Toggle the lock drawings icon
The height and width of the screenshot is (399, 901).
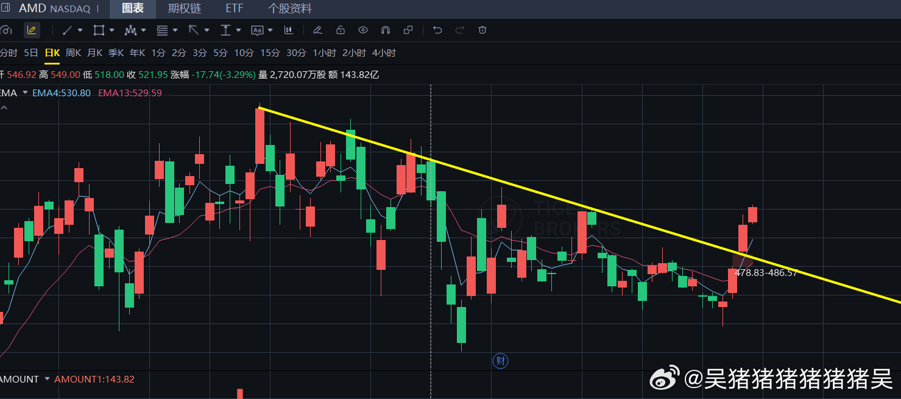pyautogui.click(x=341, y=30)
